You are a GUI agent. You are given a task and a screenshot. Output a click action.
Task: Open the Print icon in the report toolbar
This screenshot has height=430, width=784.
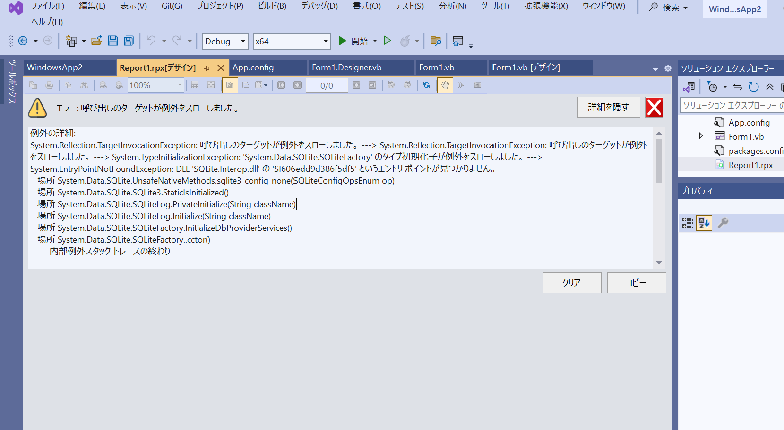(50, 85)
